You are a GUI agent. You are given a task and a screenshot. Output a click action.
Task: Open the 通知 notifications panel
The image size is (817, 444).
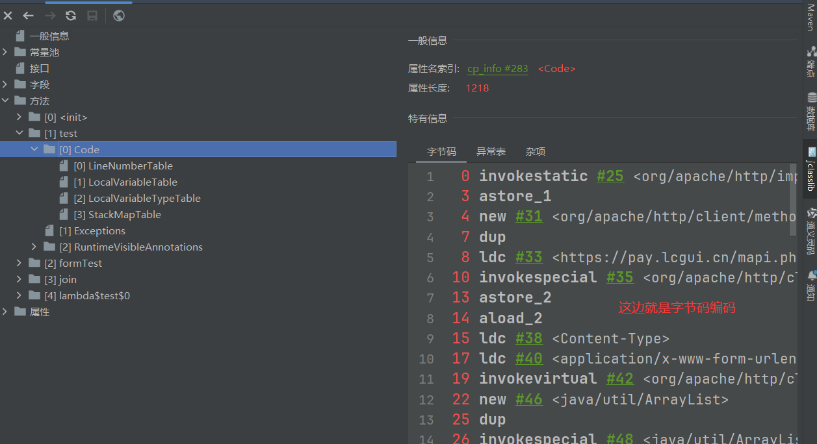tap(810, 284)
